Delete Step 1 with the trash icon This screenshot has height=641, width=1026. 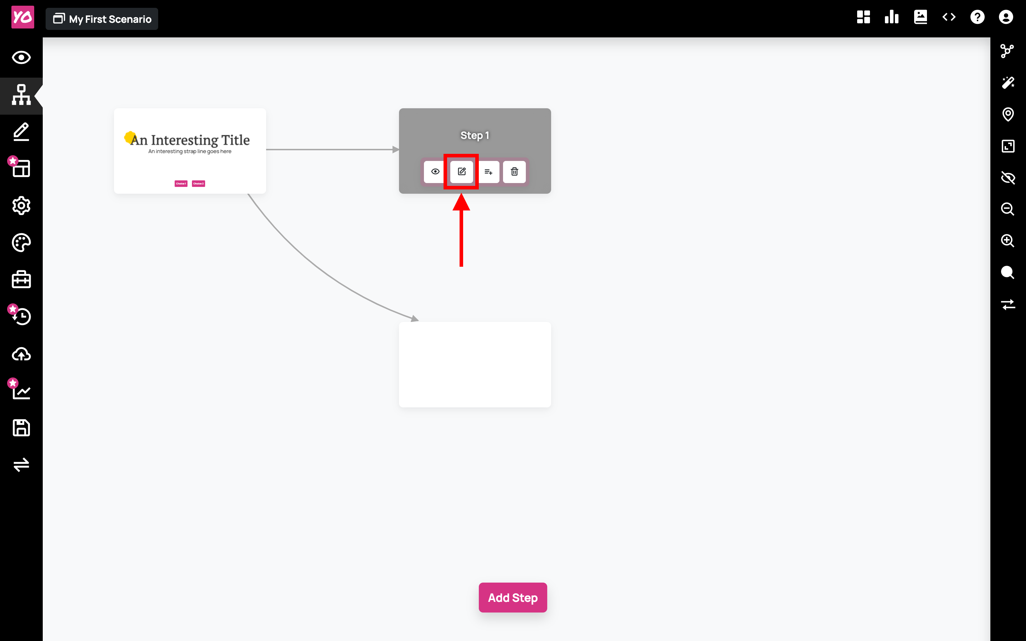(x=514, y=172)
